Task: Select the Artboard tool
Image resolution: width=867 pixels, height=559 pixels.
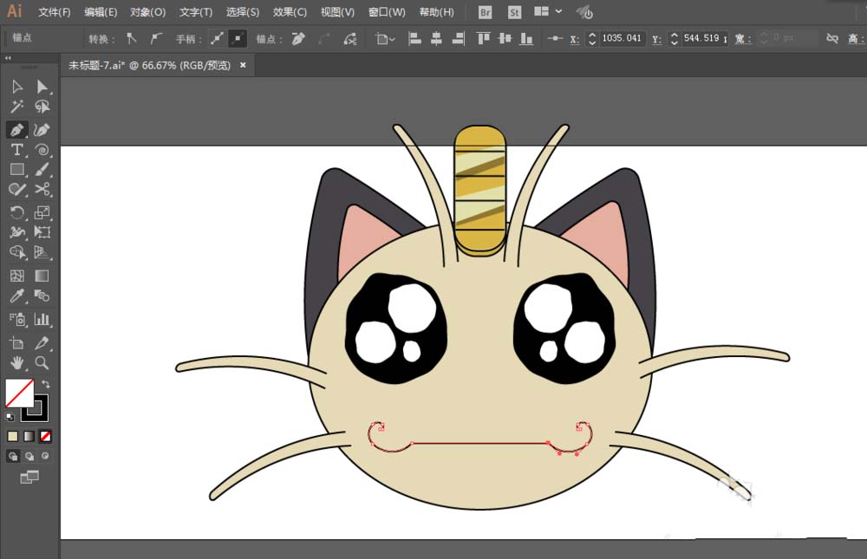Action: coord(17,343)
